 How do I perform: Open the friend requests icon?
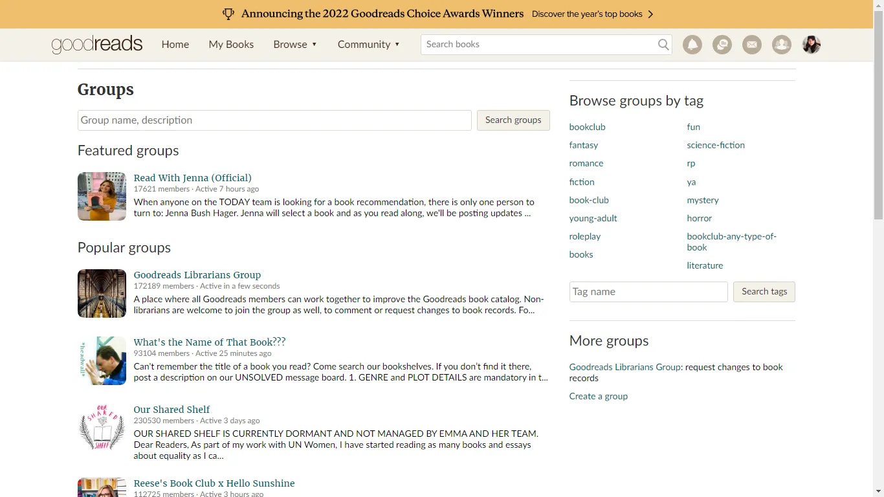tap(782, 45)
